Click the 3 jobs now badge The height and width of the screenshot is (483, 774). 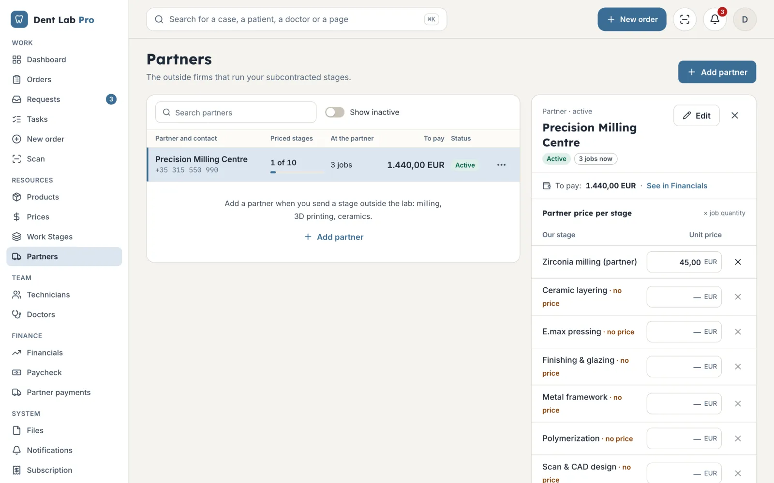tap(595, 159)
